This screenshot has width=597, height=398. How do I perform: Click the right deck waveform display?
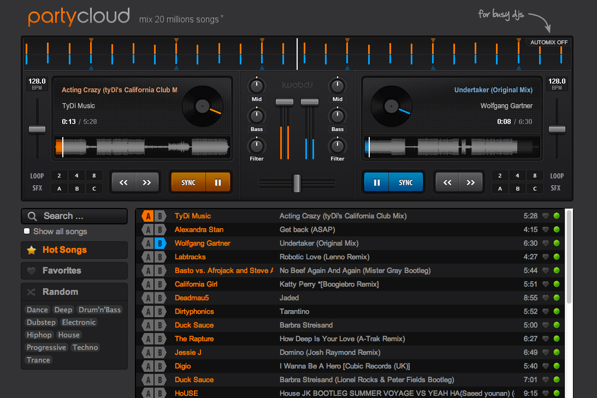452,147
